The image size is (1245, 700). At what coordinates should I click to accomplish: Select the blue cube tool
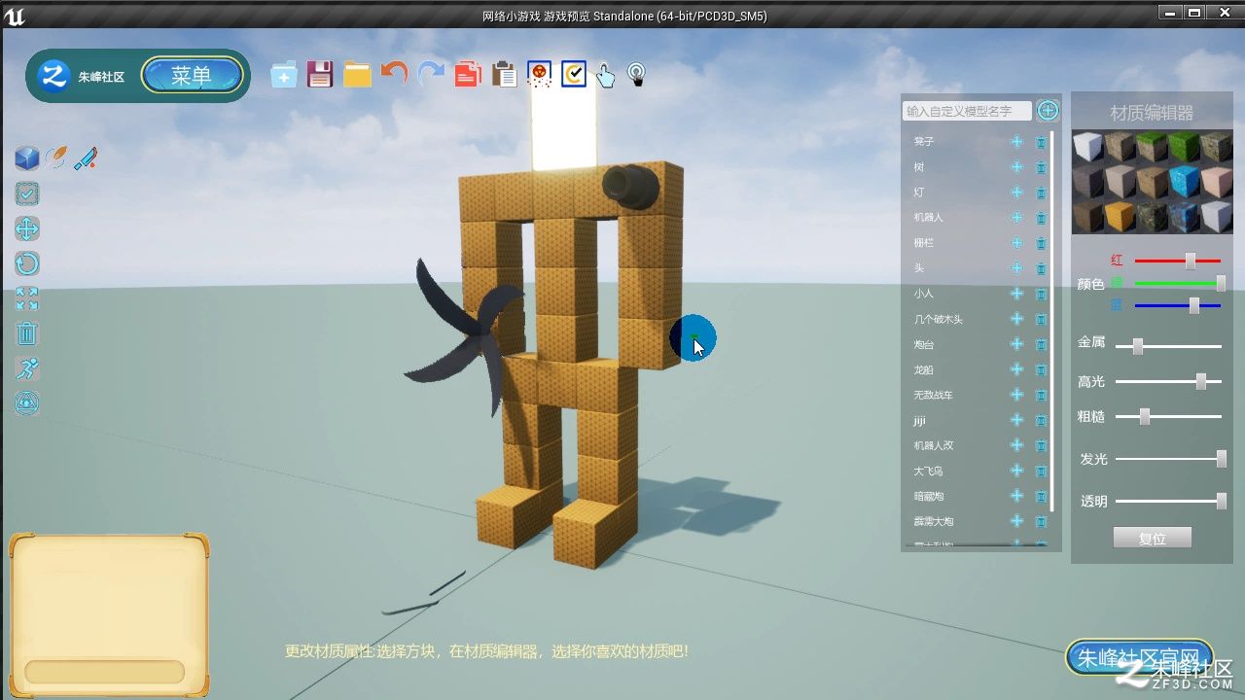click(27, 158)
